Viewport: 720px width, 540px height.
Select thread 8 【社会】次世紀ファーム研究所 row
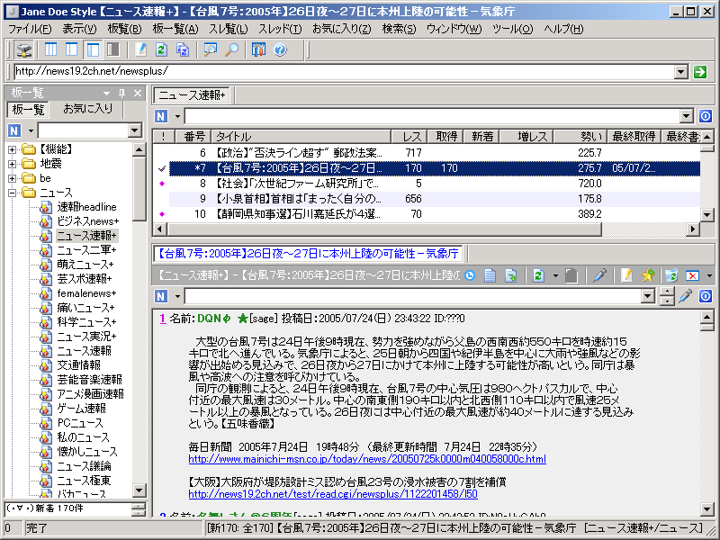(426, 184)
